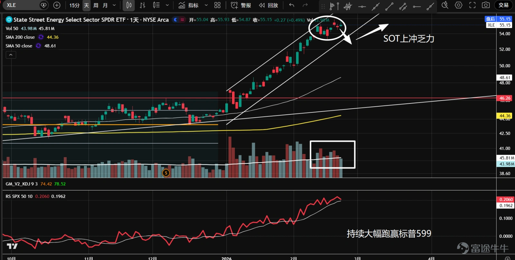
Task: Click the plus icon to compare or add symbol
Action: (57, 5)
